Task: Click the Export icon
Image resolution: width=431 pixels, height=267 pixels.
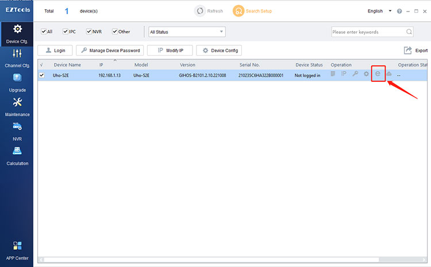Action: (407, 50)
